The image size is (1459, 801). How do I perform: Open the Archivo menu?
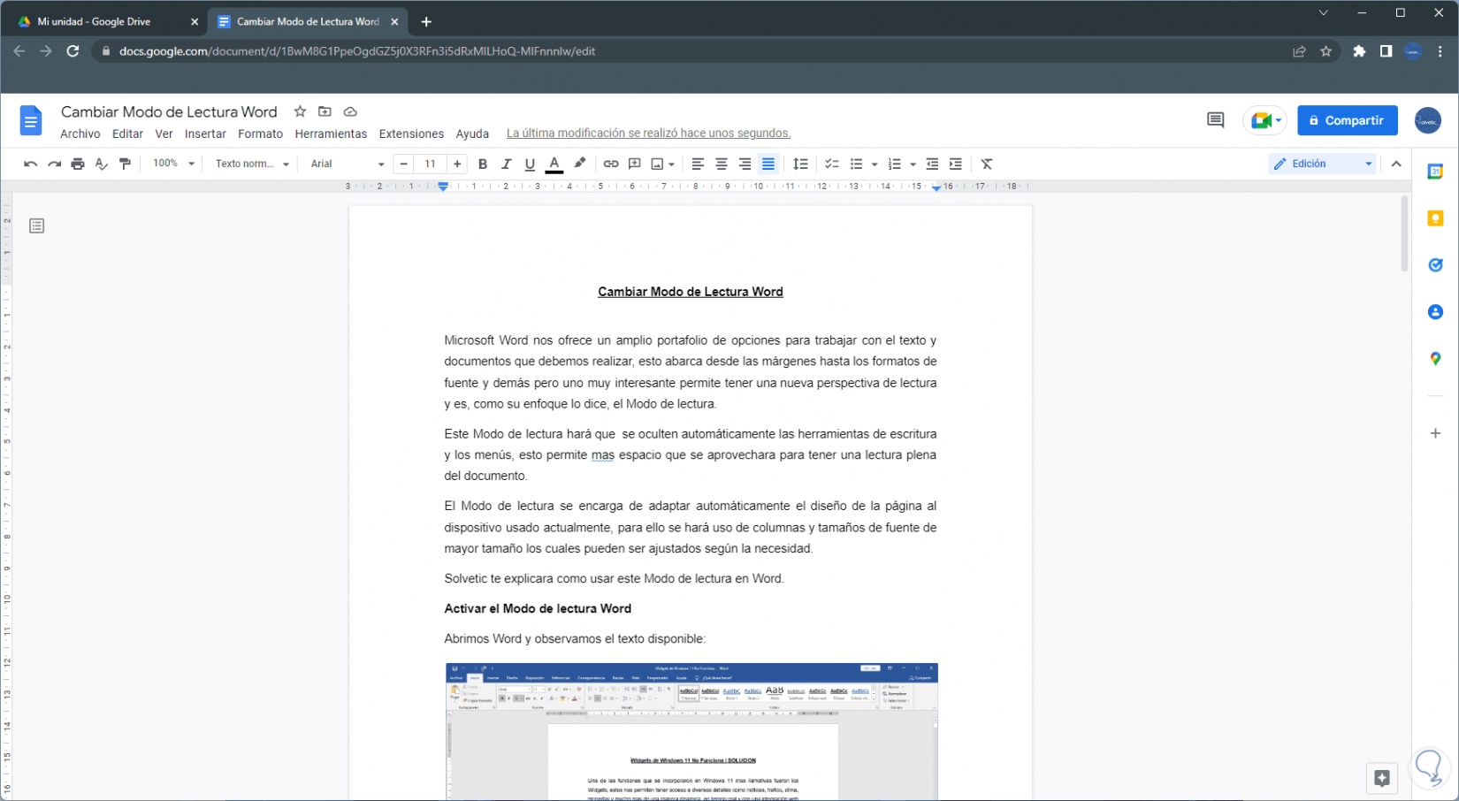point(80,133)
